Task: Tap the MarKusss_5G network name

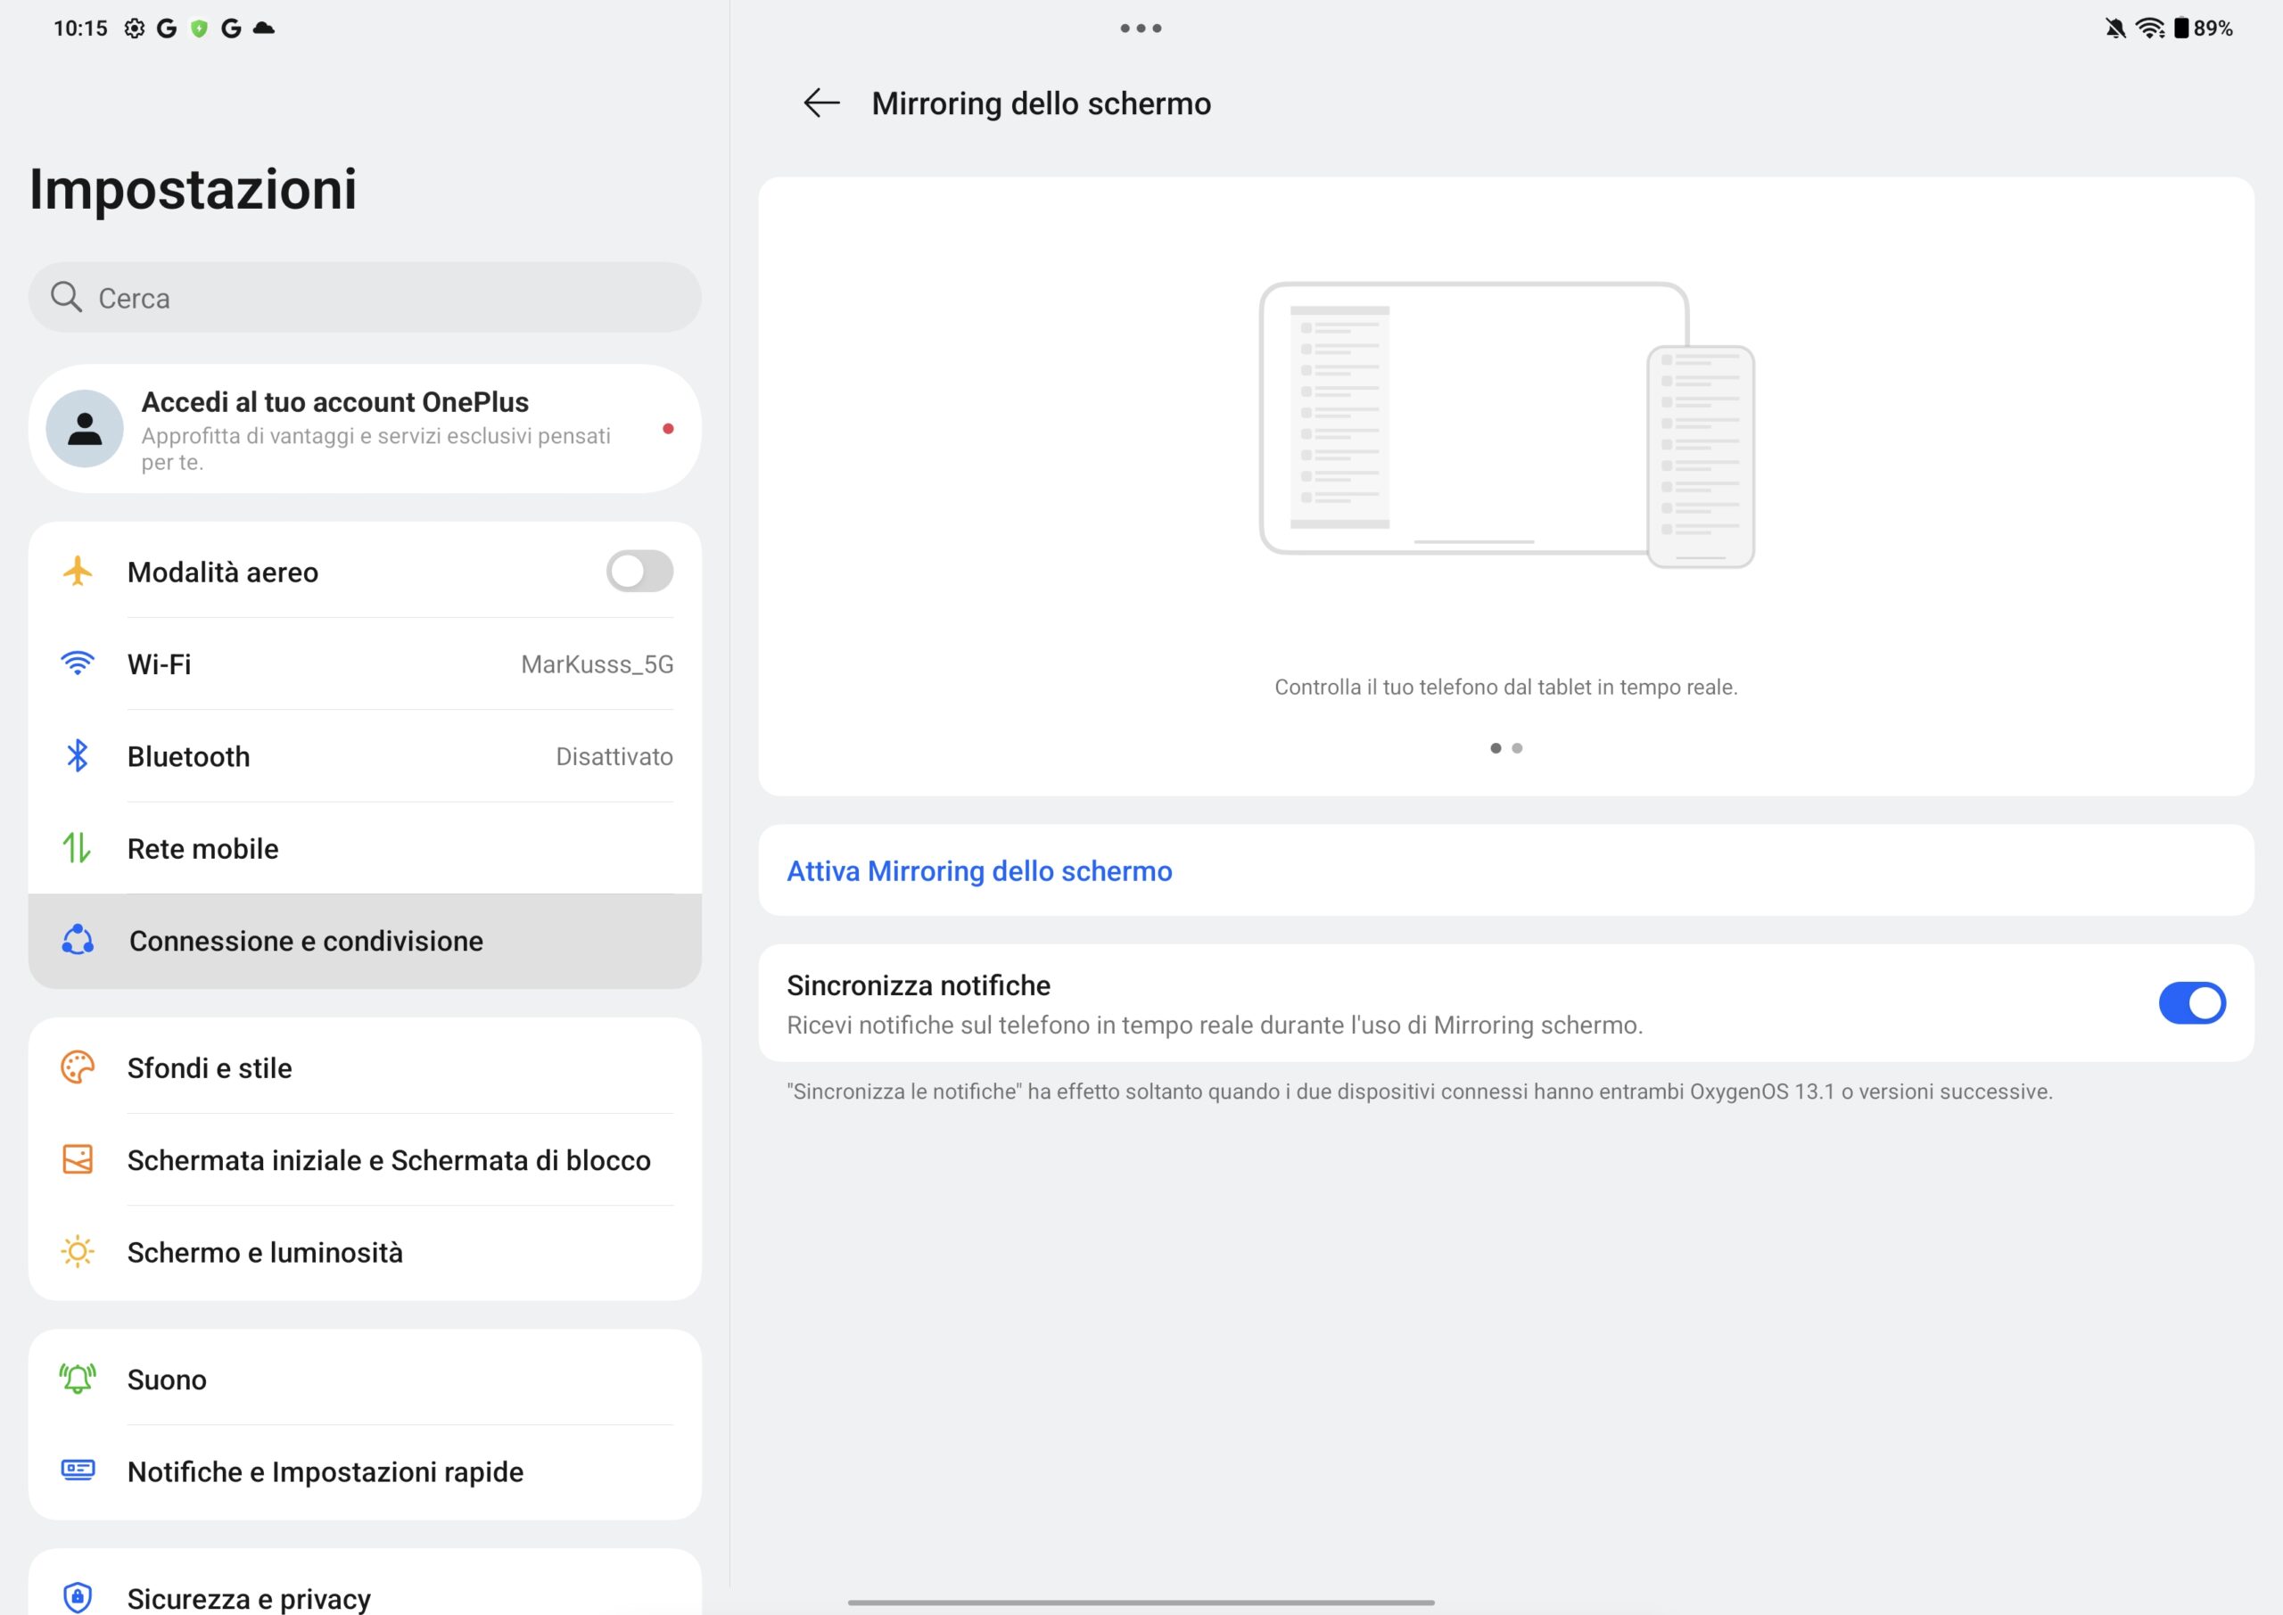Action: [x=597, y=663]
